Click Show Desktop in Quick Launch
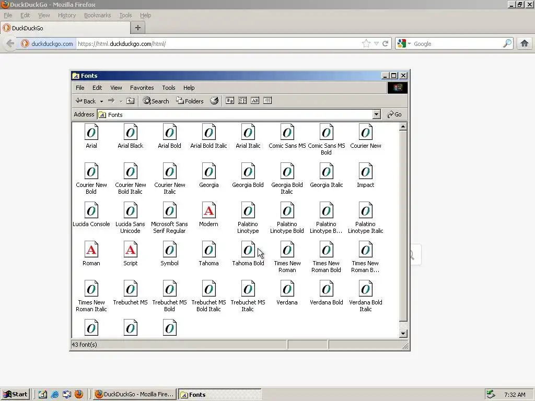The width and height of the screenshot is (535, 401). [x=43, y=395]
